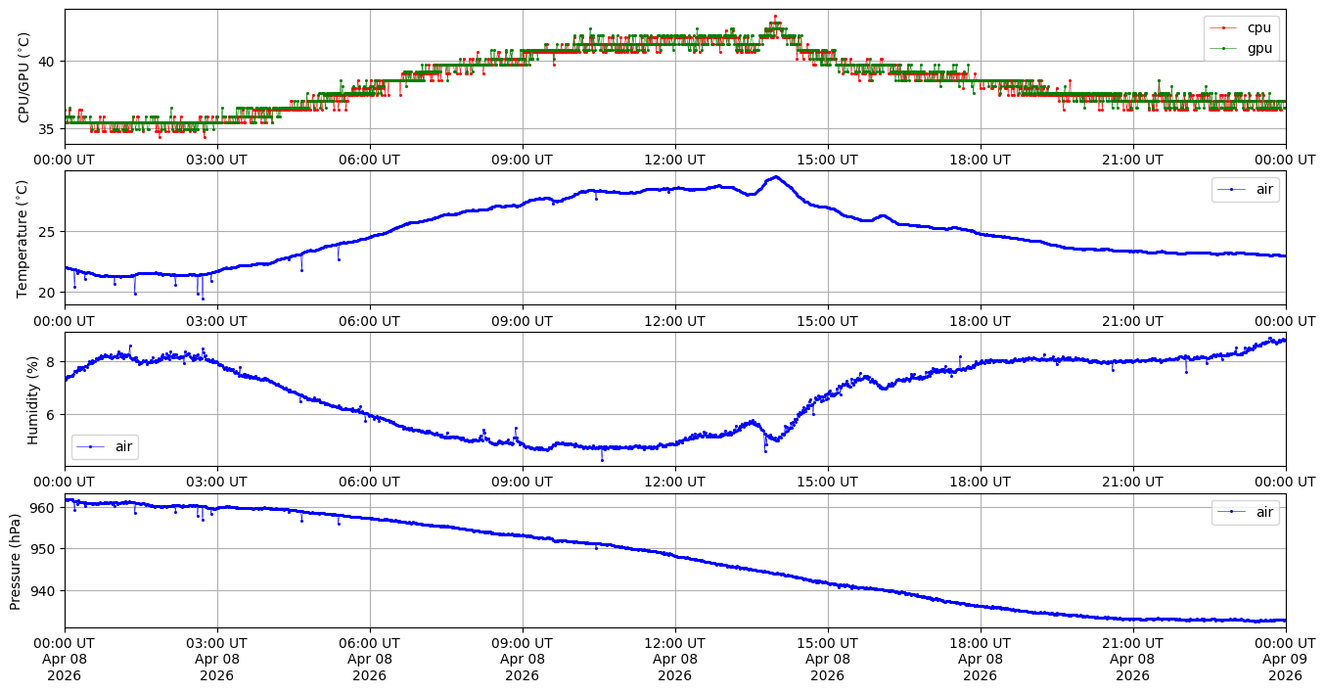Click the Pressure (hPa) y-axis label
This screenshot has height=692, width=1325.
point(16,561)
